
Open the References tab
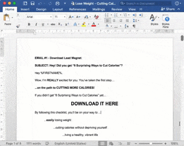(x=77, y=9)
